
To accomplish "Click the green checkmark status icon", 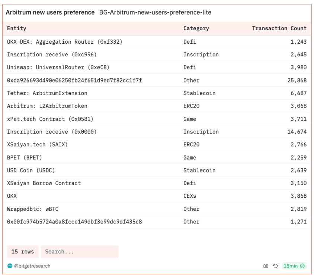I will [x=302, y=266].
